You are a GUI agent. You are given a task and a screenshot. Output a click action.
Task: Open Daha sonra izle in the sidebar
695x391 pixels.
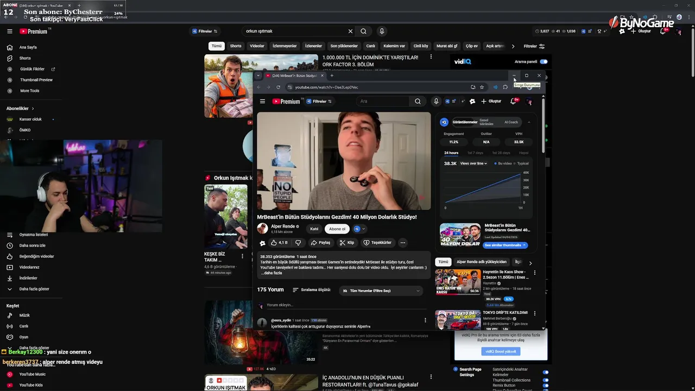tap(33, 245)
